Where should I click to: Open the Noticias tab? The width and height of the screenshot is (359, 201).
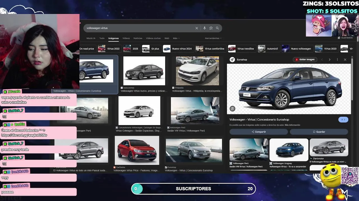point(138,38)
